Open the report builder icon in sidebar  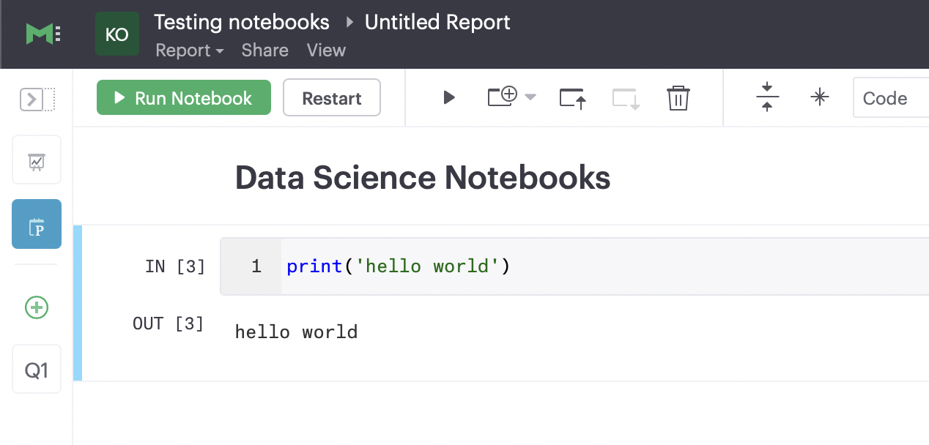pos(36,160)
